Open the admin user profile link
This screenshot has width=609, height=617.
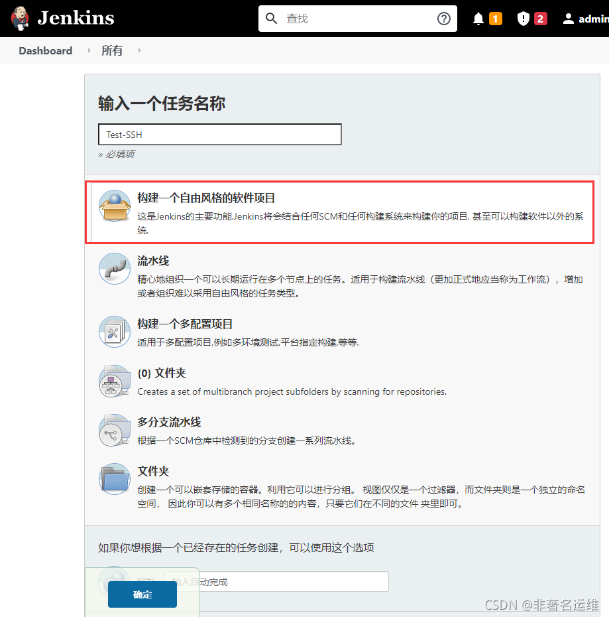[594, 19]
